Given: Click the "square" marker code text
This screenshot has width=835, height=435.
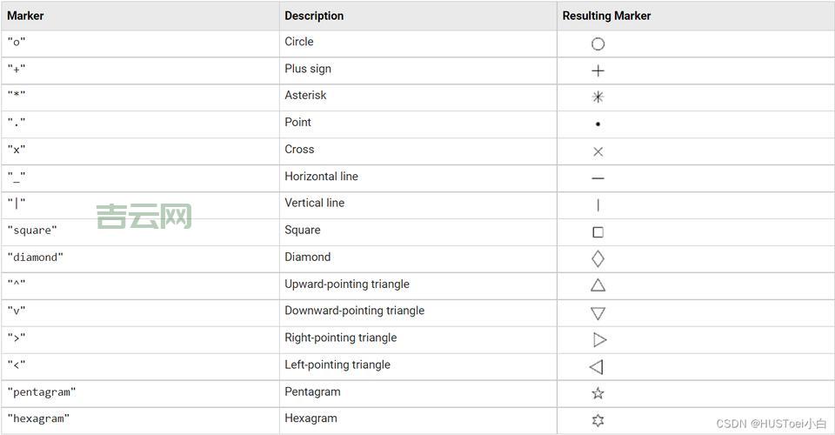Looking at the screenshot, I should (32, 231).
